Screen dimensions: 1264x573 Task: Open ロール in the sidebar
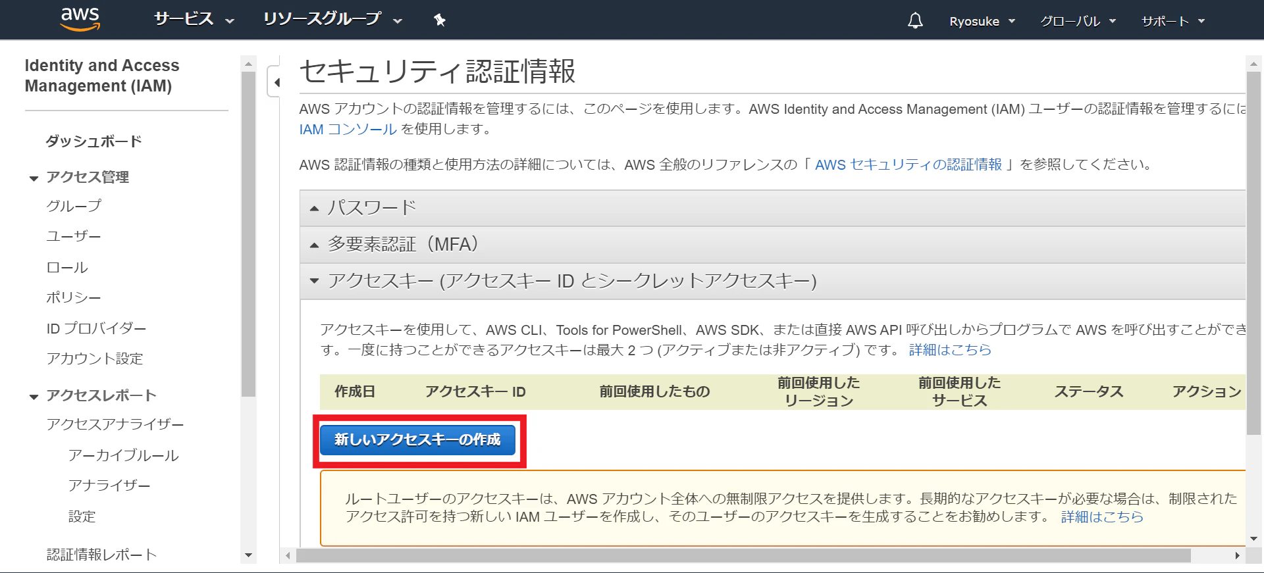[x=67, y=268]
